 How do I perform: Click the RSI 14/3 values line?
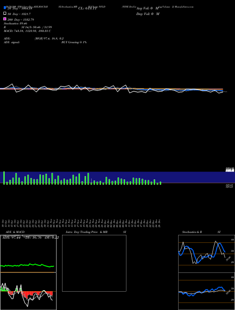[x=28, y=27]
